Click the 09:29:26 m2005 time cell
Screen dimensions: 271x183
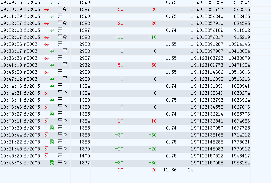pyautogui.click(x=12, y=44)
